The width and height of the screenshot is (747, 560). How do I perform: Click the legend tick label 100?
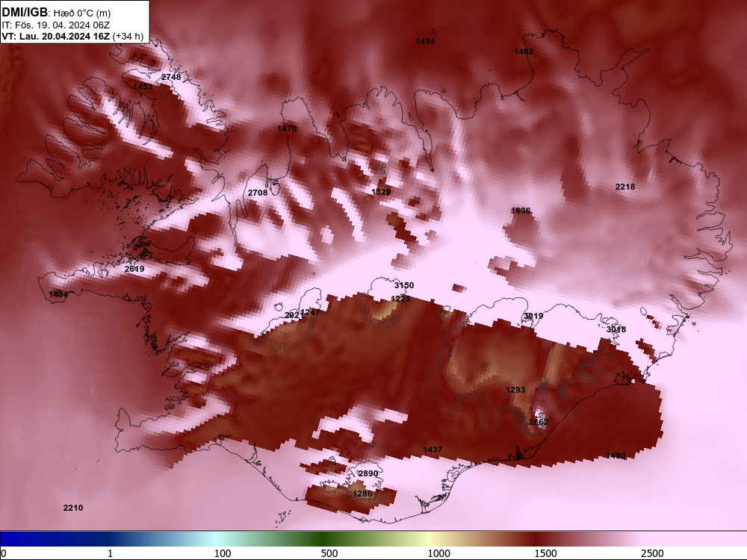(223, 553)
